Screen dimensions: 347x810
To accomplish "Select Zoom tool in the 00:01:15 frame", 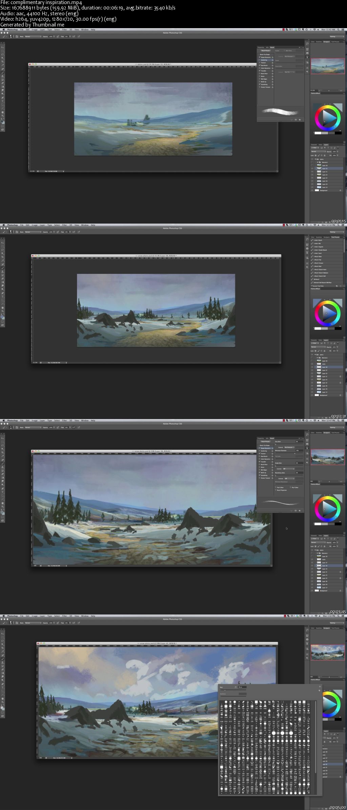I will click(x=2, y=116).
